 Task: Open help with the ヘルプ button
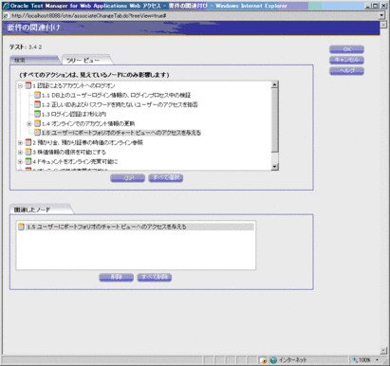click(x=346, y=70)
